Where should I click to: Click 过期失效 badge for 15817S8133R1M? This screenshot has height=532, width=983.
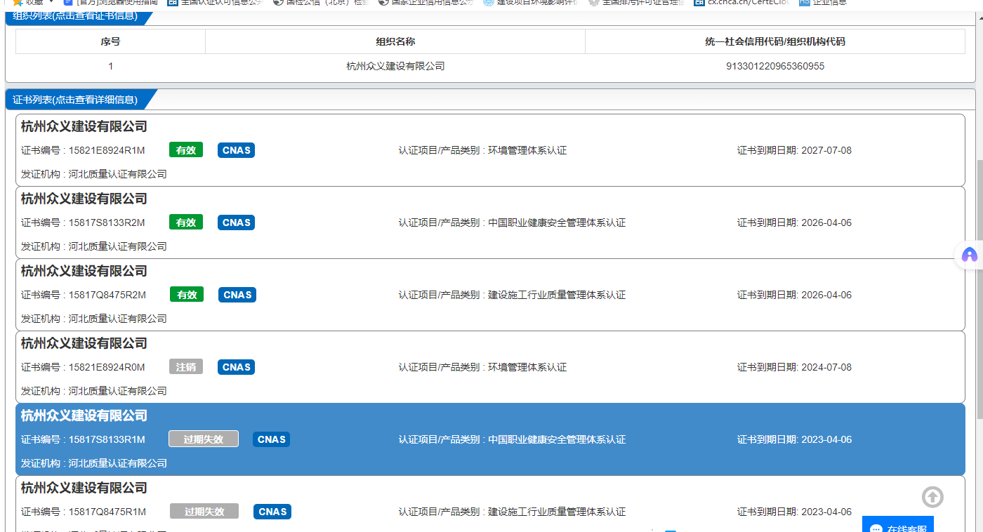204,439
